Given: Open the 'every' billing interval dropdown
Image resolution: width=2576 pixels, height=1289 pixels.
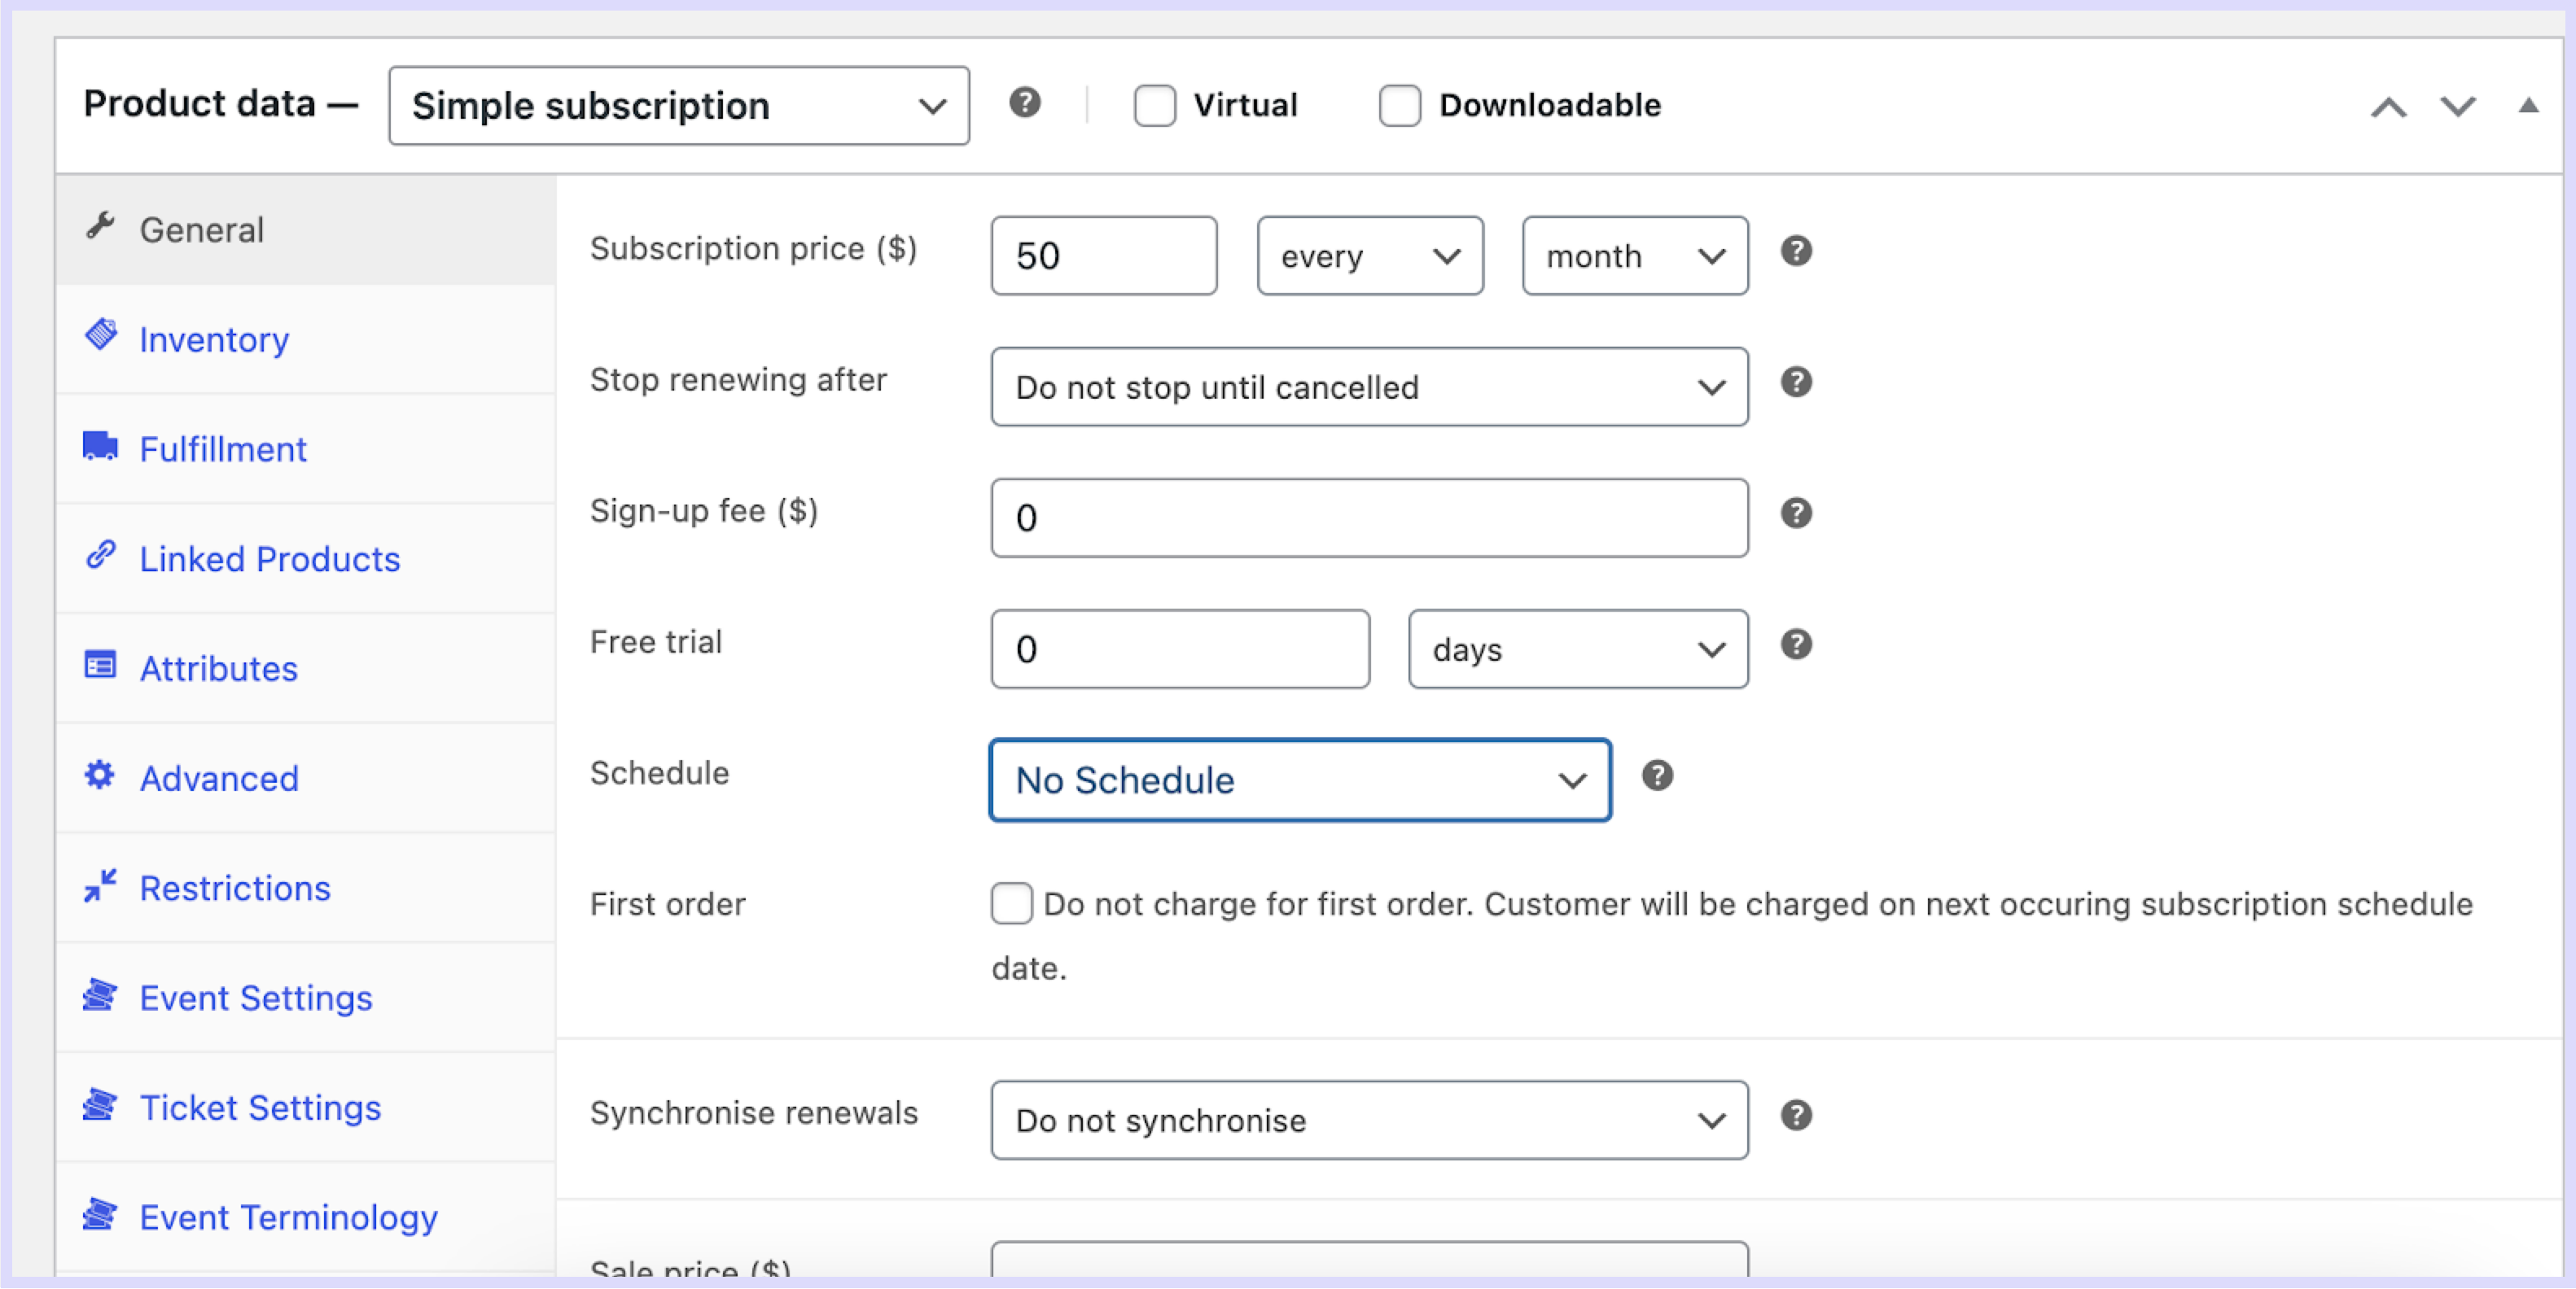Looking at the screenshot, I should click(x=1370, y=256).
